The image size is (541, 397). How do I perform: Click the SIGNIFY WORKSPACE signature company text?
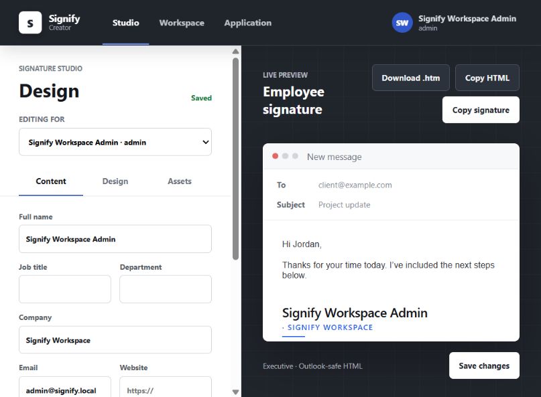330,327
